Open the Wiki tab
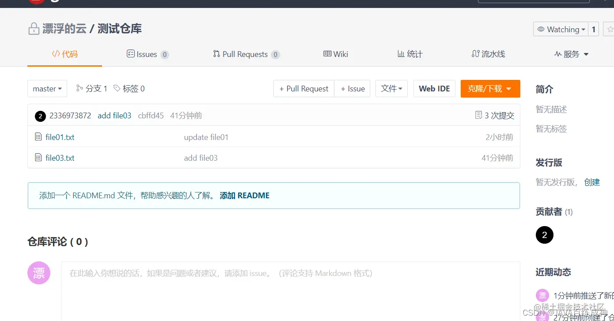Image resolution: width=614 pixels, height=321 pixels. click(x=336, y=54)
